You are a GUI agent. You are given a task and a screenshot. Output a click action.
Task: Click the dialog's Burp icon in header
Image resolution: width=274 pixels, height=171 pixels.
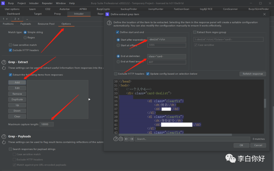[107, 14]
